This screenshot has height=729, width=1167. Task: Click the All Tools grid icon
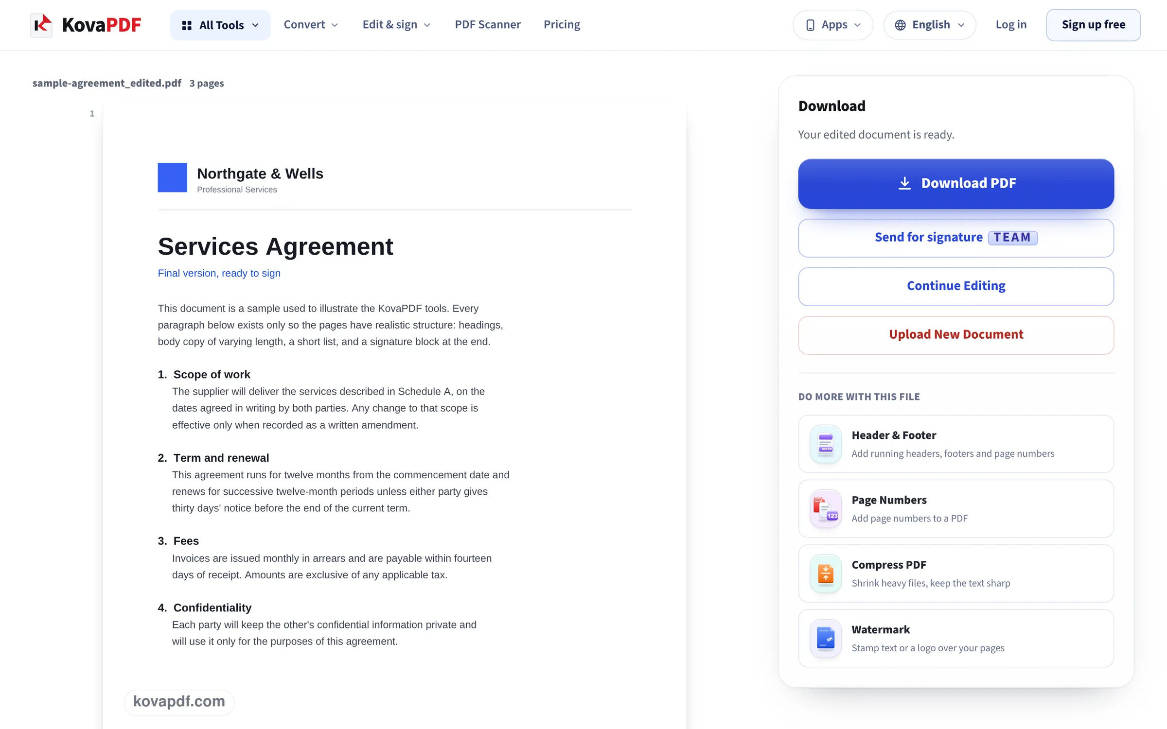186,25
